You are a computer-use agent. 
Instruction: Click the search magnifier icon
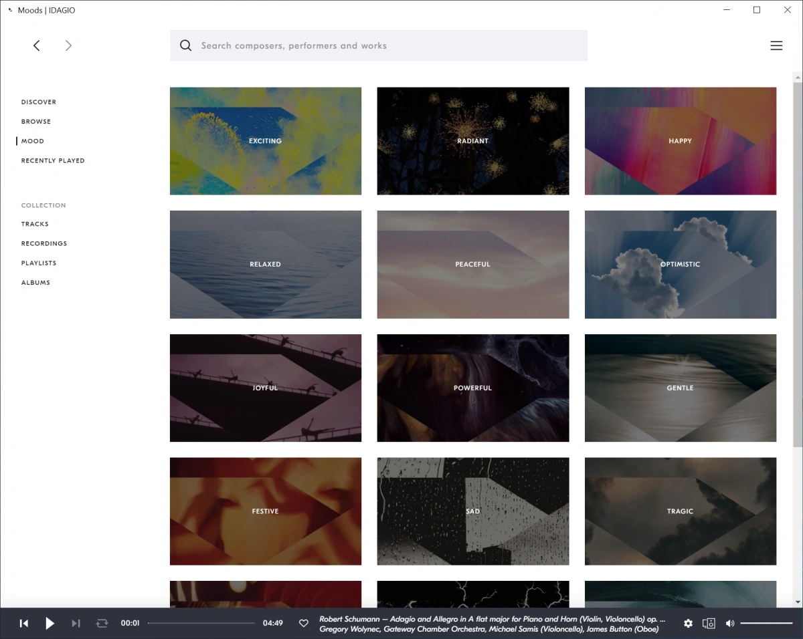point(185,45)
